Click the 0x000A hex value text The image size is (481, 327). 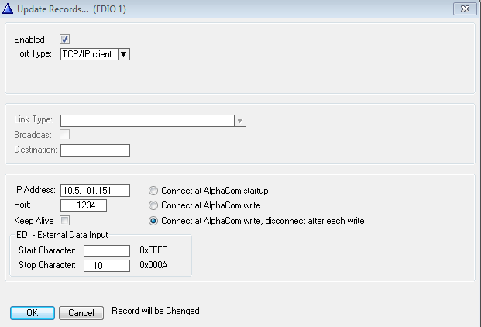tap(153, 265)
